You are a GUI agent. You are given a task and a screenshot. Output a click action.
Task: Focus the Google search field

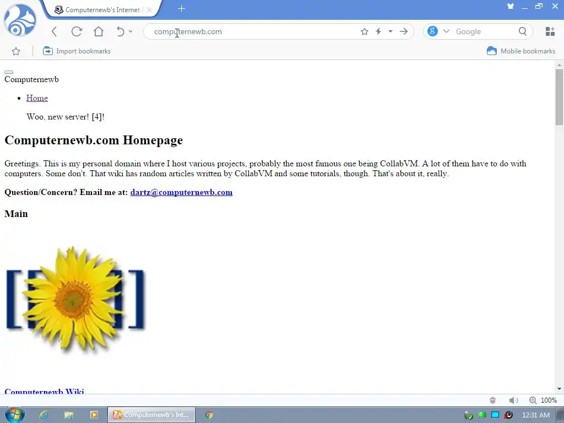485,31
